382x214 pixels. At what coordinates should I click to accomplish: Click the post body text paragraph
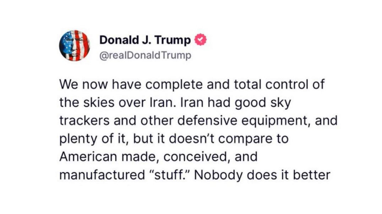pyautogui.click(x=198, y=130)
